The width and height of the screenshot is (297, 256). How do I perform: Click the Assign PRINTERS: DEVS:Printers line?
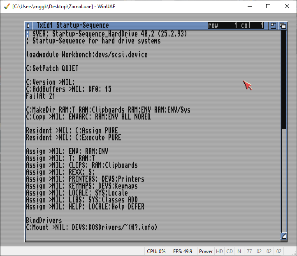click(x=85, y=179)
